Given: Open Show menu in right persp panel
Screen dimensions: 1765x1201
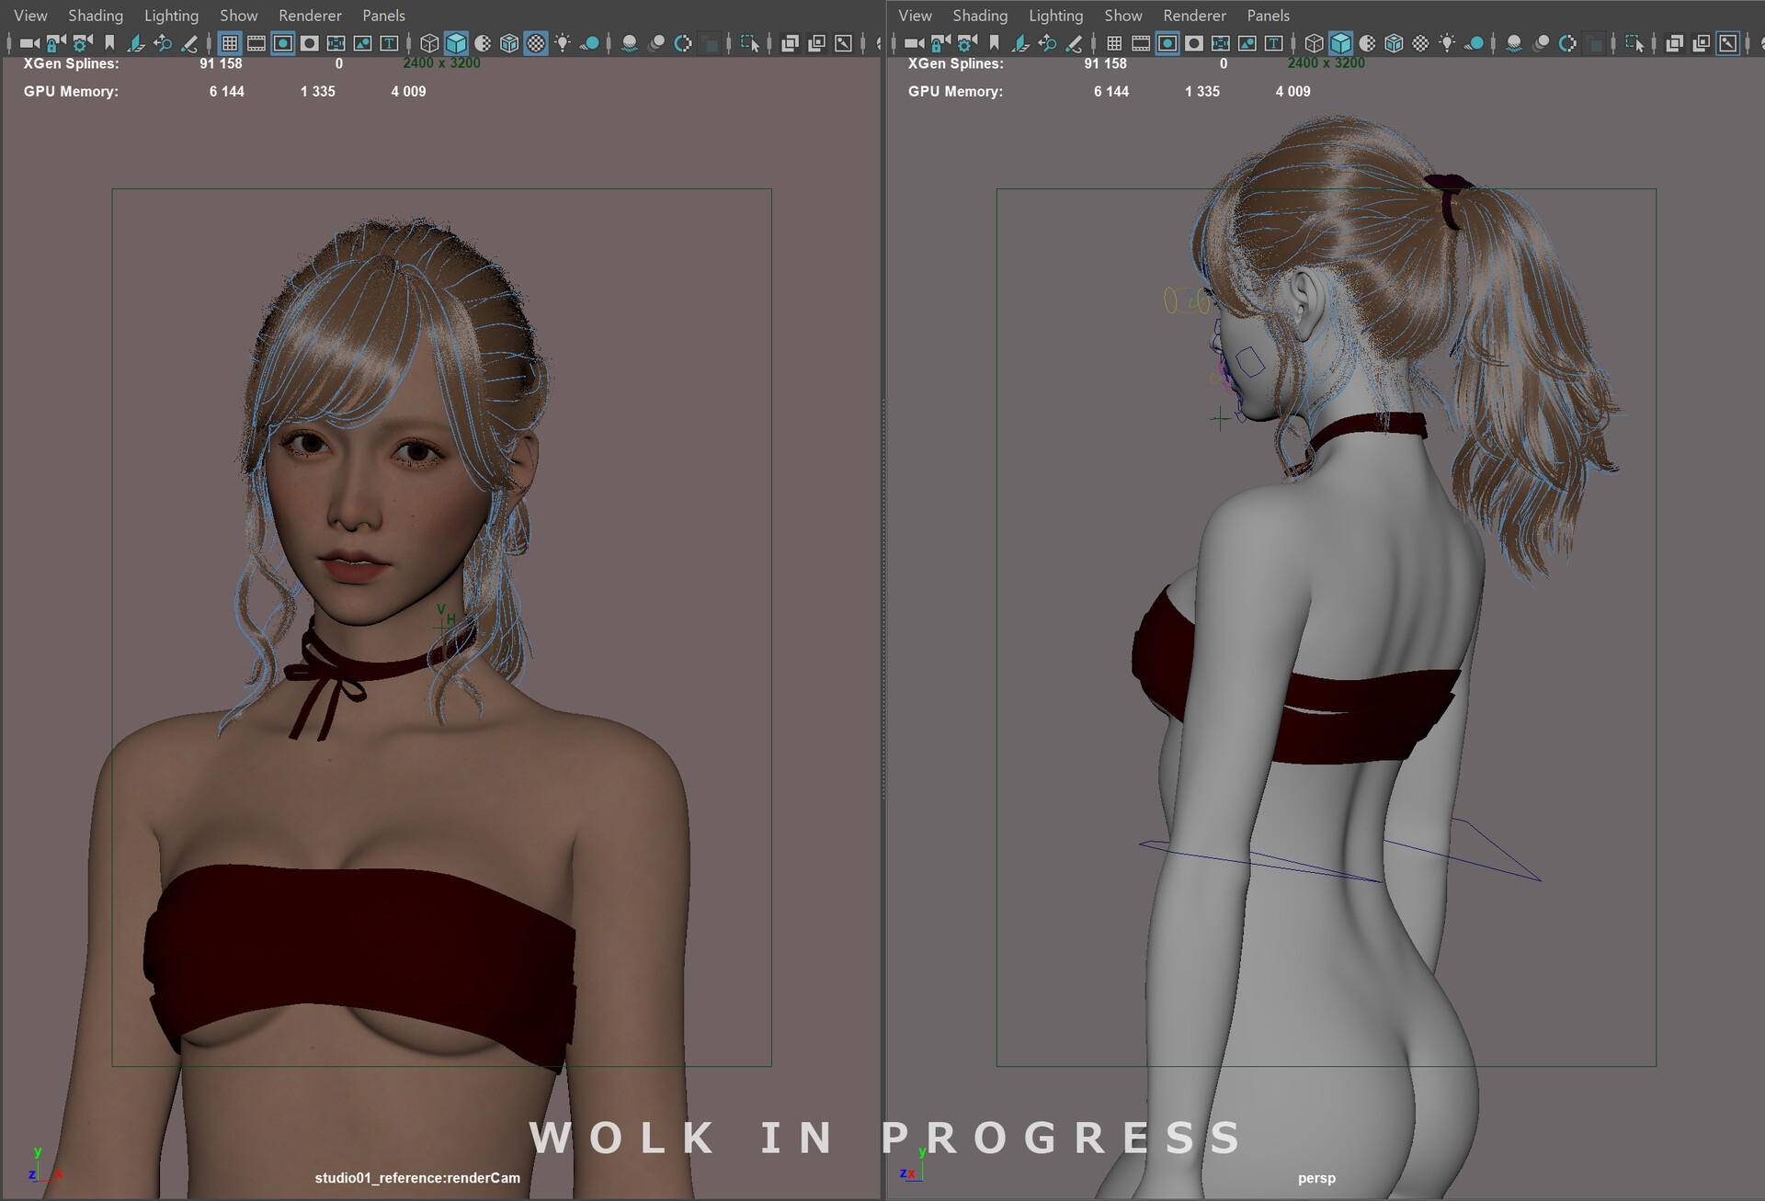Looking at the screenshot, I should pyautogui.click(x=1123, y=16).
